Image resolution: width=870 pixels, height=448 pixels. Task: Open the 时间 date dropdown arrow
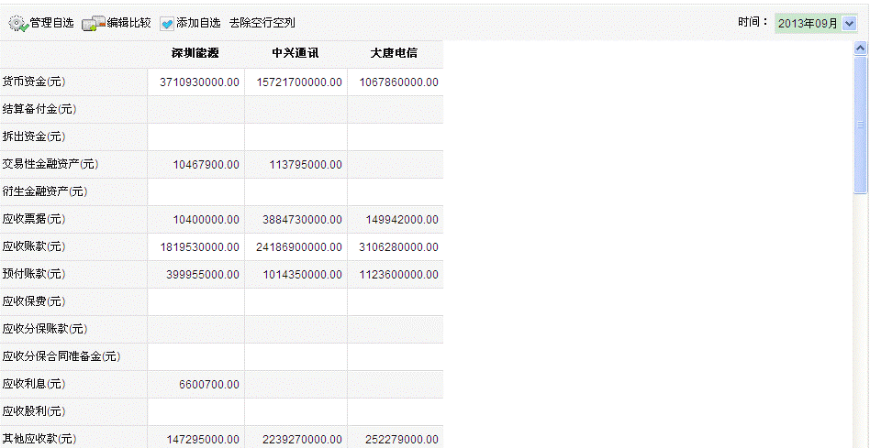click(850, 23)
